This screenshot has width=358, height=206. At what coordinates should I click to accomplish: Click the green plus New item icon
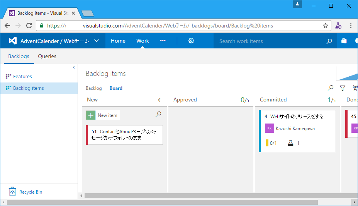91,115
